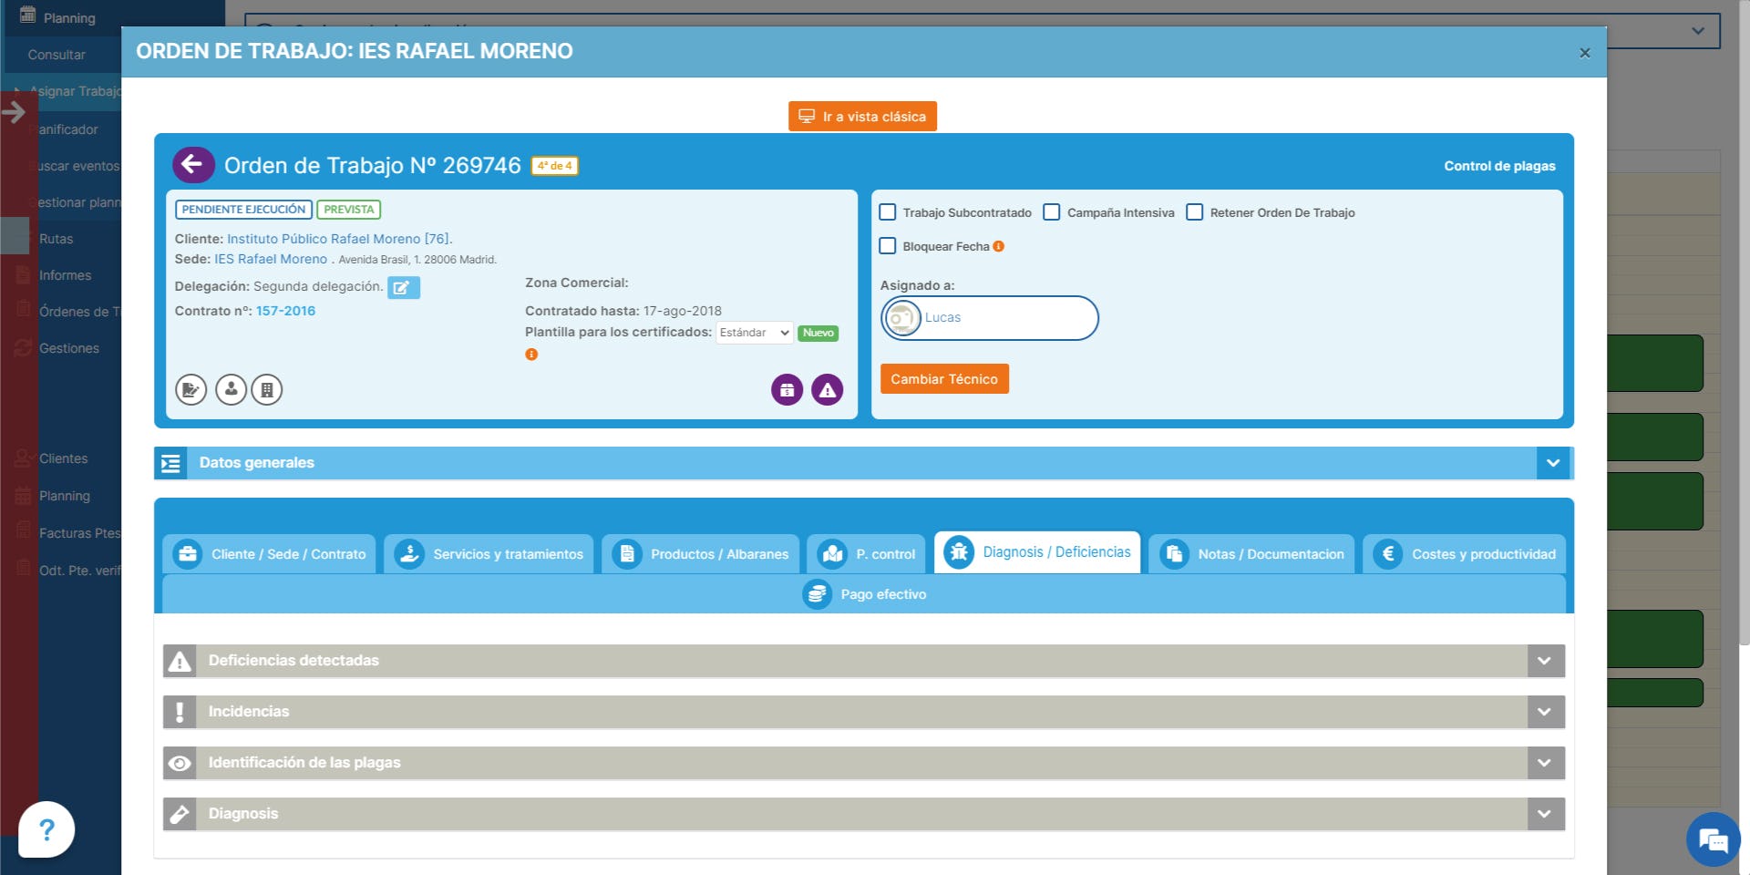
Task: Open contract 157-2016 link
Action: click(285, 311)
